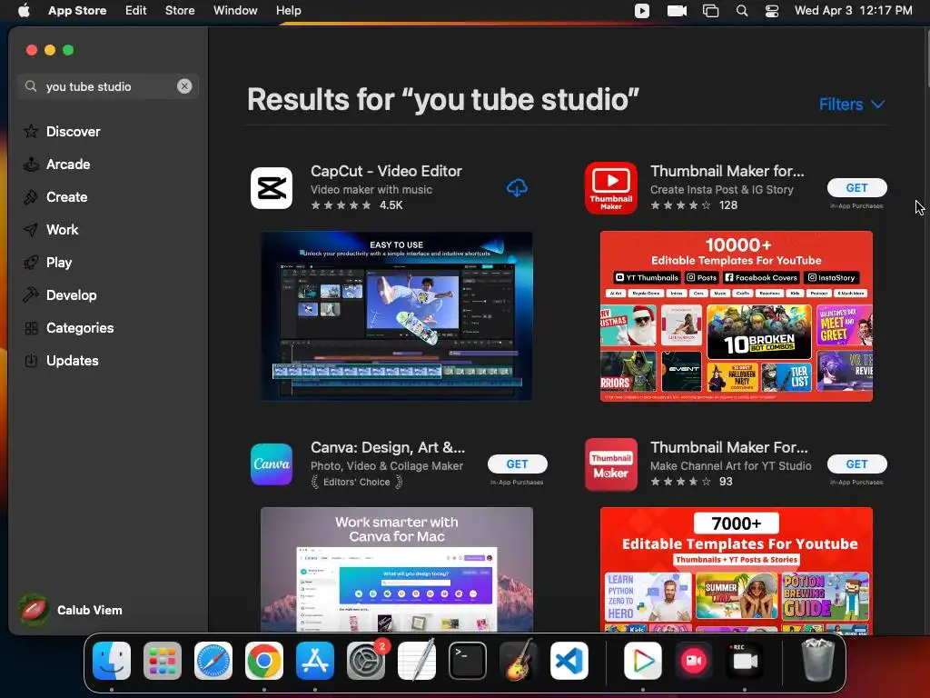The width and height of the screenshot is (930, 698).
Task: Click the play icon in menu bar
Action: pyautogui.click(x=642, y=11)
